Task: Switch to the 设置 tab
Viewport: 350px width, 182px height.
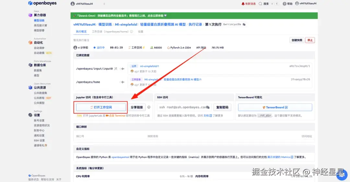Action: 141,31
